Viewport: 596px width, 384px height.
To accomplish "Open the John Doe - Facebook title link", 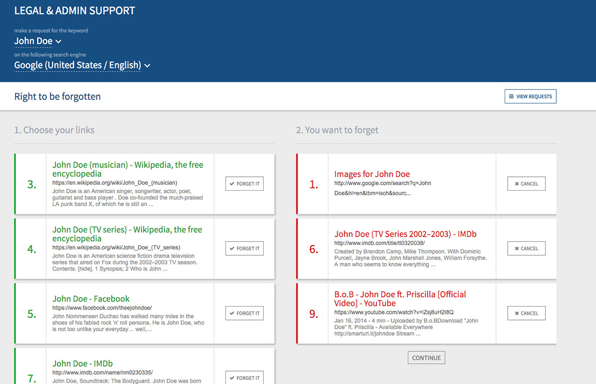I will (91, 299).
